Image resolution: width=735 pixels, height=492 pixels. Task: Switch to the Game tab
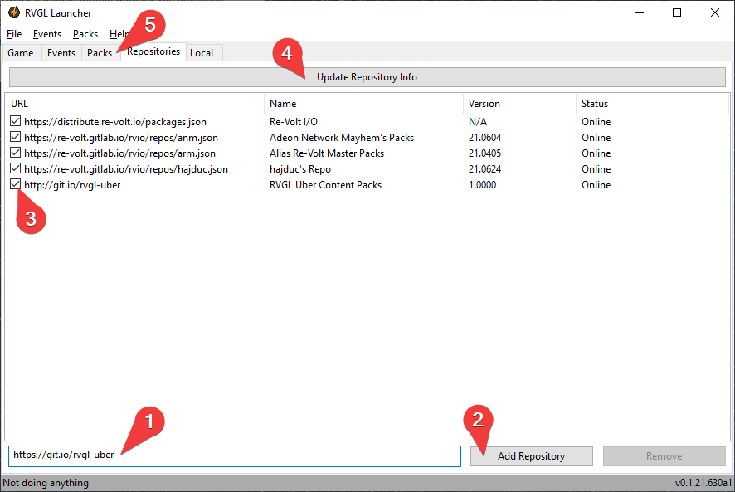21,53
